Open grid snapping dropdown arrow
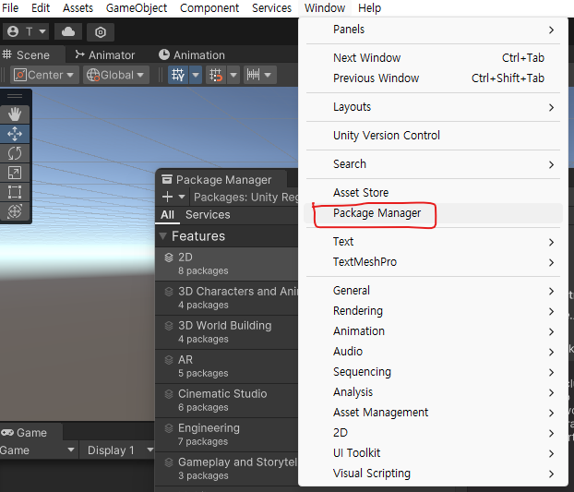Viewport: 574px width, 492px height. [233, 75]
